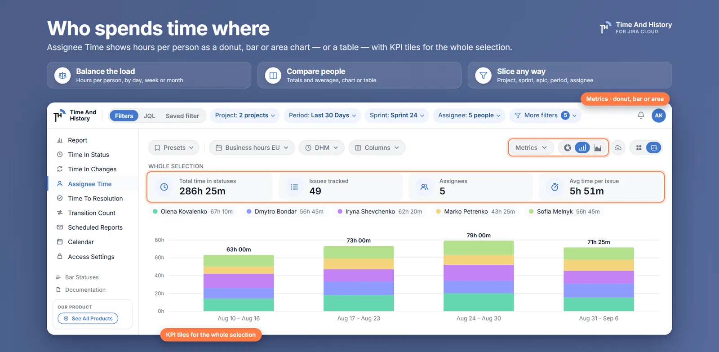
Task: Click the Bar Statuses icon in sidebar
Action: tap(58, 277)
